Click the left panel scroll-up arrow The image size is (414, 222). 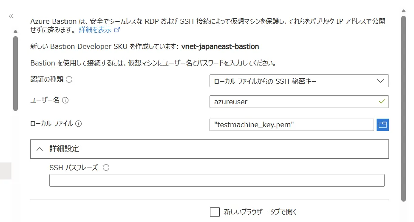[15, 31]
